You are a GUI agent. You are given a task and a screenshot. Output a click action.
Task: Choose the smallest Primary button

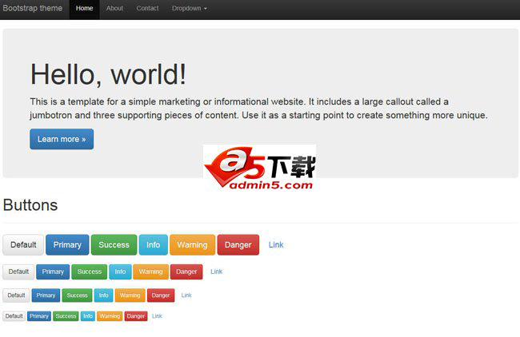39,316
